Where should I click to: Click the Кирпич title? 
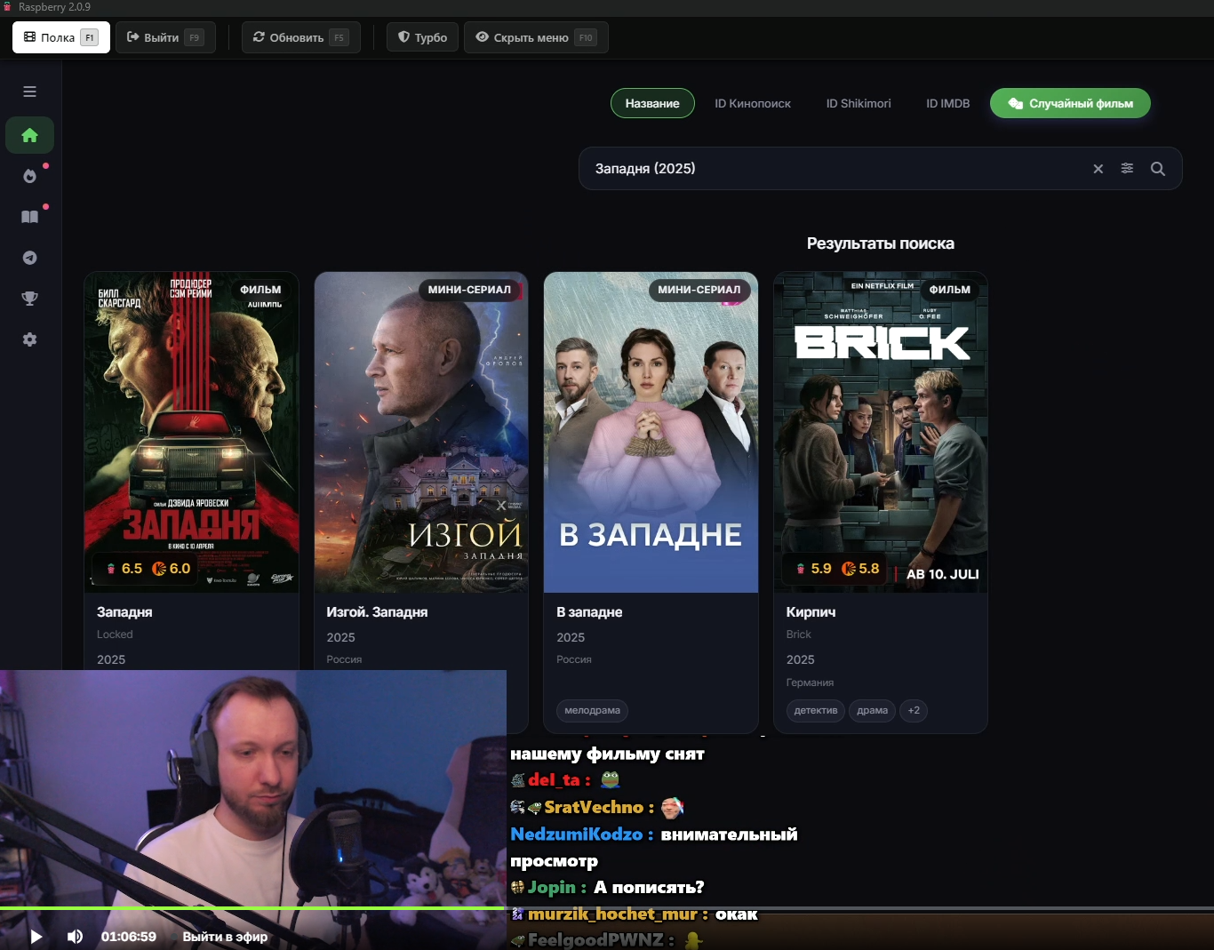pyautogui.click(x=811, y=612)
